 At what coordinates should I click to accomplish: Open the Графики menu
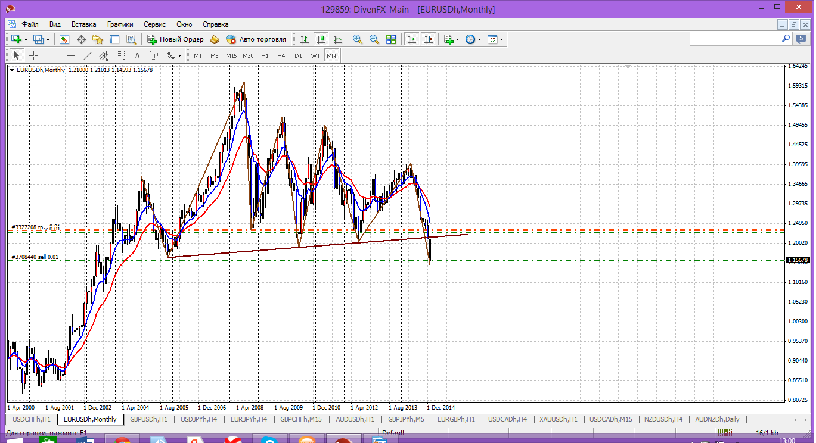120,24
